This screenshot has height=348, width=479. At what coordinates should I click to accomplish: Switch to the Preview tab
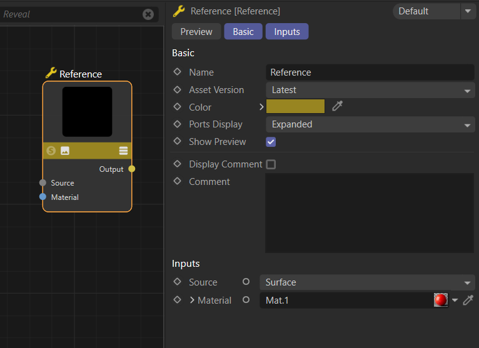(196, 32)
